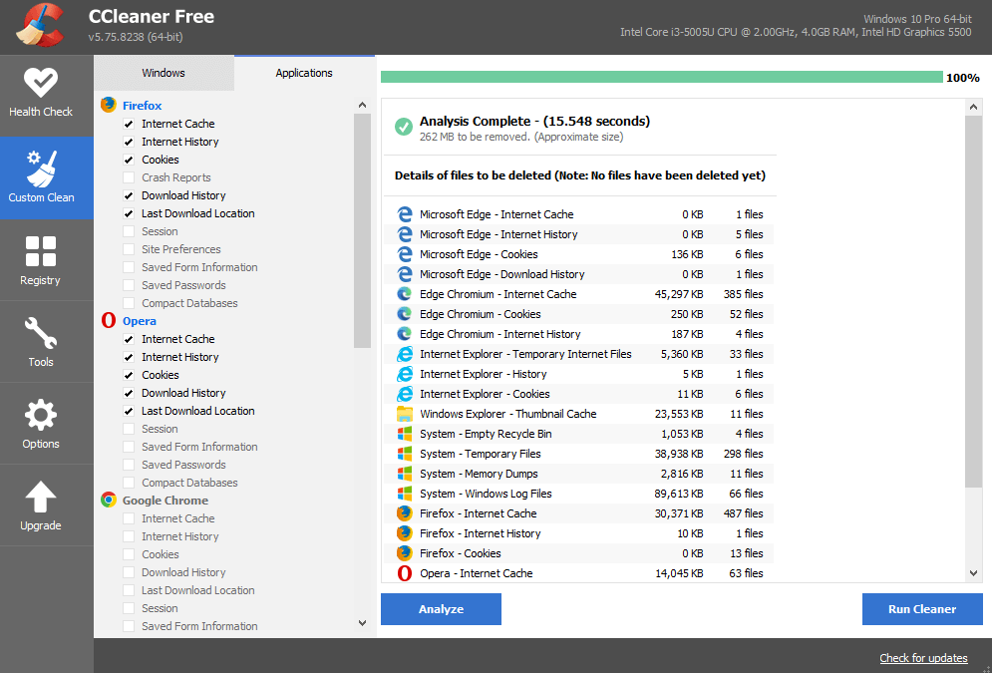Enable Firefox Site Preferences checkbox
Viewport: 992px width, 673px height.
click(x=129, y=250)
